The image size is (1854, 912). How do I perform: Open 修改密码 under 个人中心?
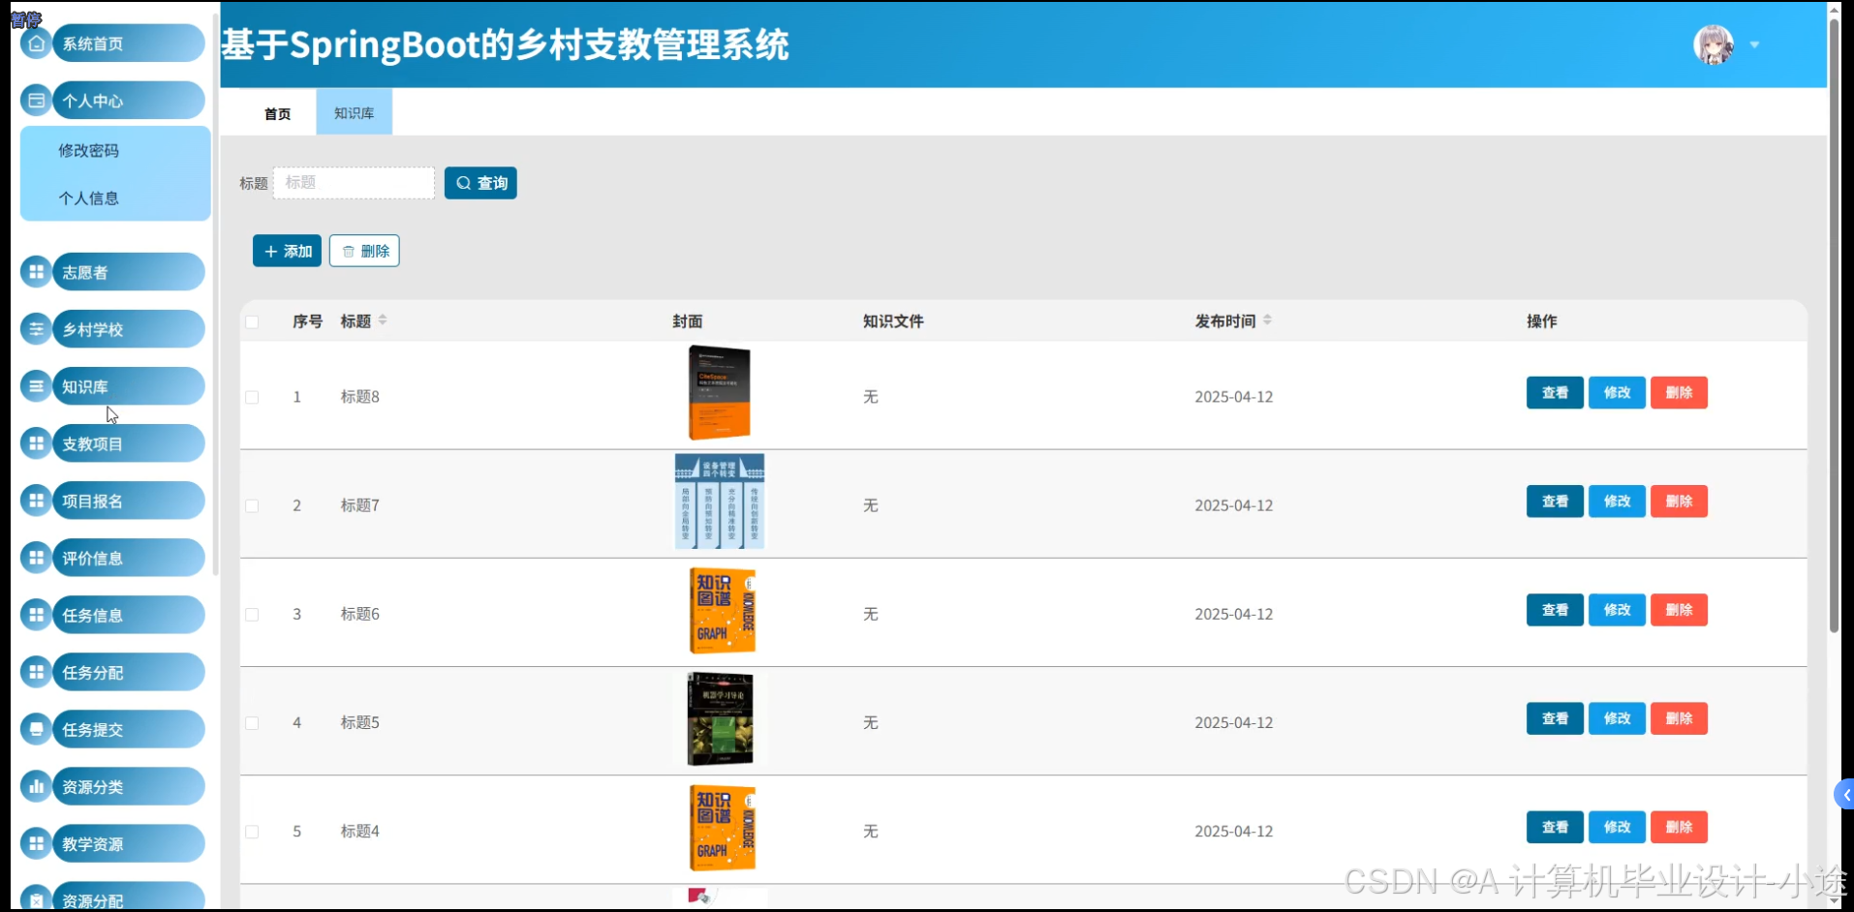[x=89, y=150]
